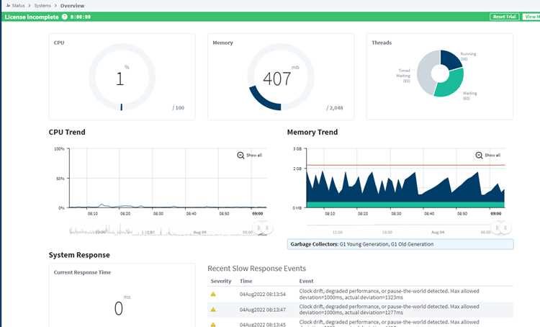The height and width of the screenshot is (327, 540).
Task: Click the Running slice of Threads pie chart
Action: (x=451, y=59)
